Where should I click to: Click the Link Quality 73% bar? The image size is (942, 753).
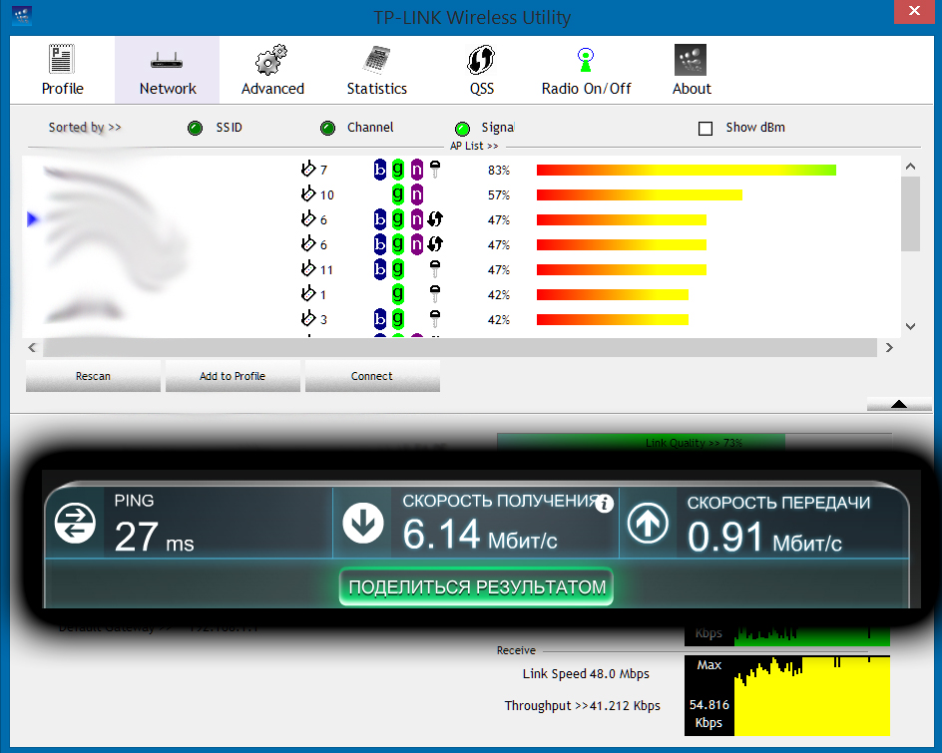coord(641,443)
